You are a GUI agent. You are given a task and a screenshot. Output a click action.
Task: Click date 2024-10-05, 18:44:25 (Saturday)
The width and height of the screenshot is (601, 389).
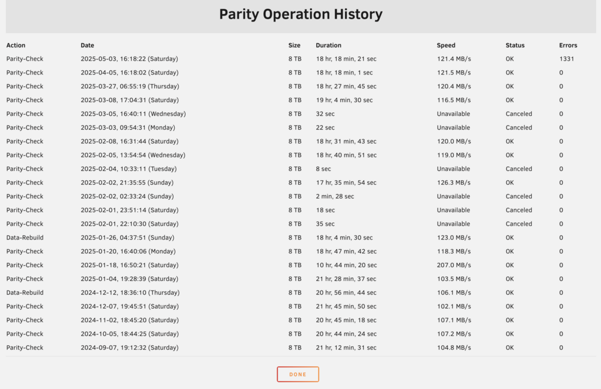[130, 334]
